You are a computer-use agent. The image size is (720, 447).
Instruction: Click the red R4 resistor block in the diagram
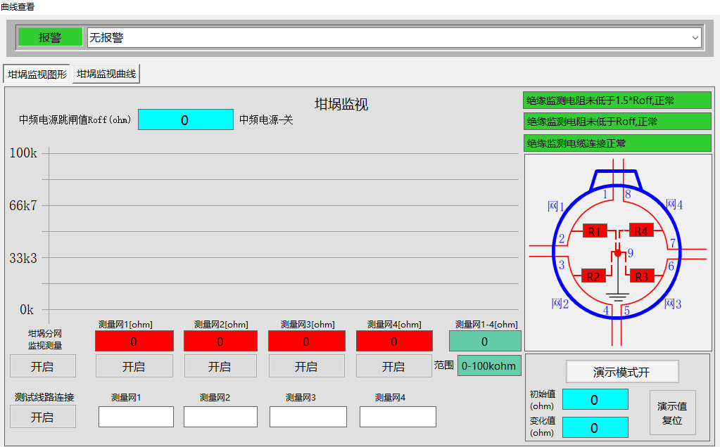point(641,231)
